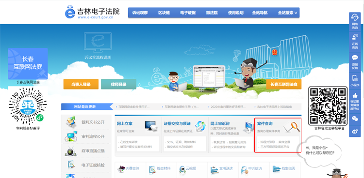Click the 电子证据核验 document icon
Viewport: 364px width, 178px height.
(71, 165)
